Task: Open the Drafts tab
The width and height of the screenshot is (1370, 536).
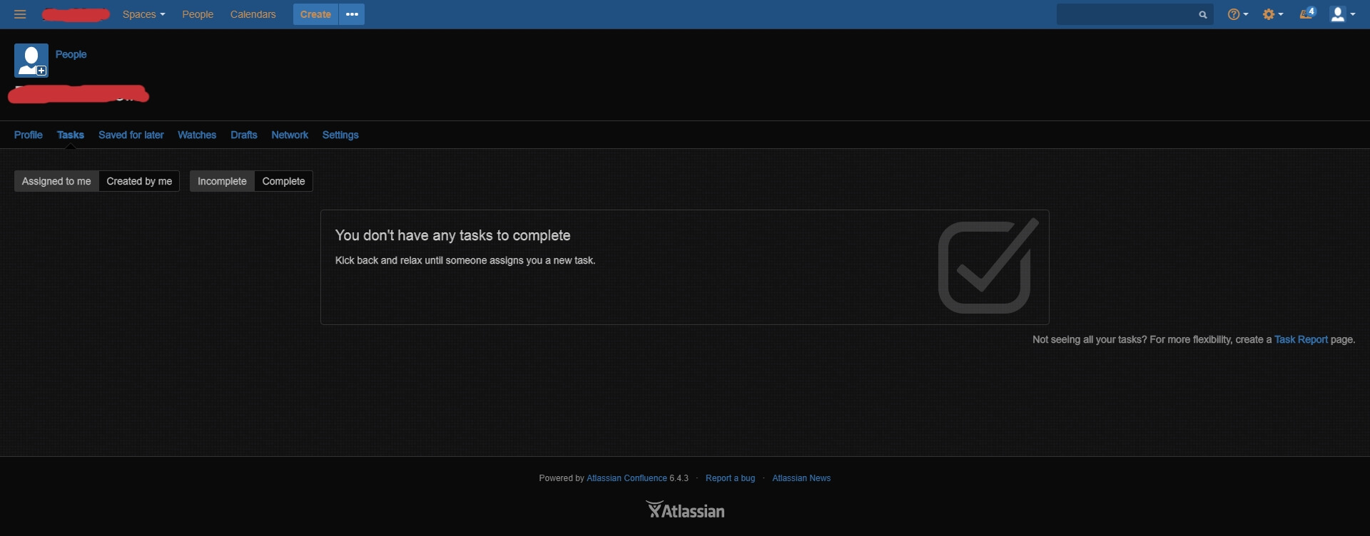Action: pyautogui.click(x=244, y=135)
